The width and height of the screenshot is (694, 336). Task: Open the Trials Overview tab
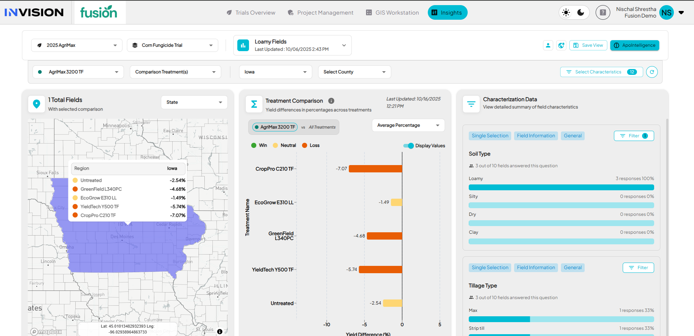tap(251, 13)
